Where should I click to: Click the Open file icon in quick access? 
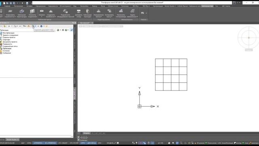(7, 3)
